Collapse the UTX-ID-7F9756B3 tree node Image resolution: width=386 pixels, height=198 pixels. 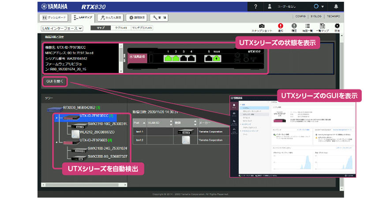pos(57,142)
